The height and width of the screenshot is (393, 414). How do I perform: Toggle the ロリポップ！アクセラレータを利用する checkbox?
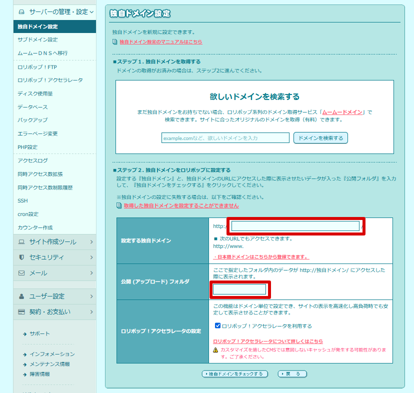(217, 325)
